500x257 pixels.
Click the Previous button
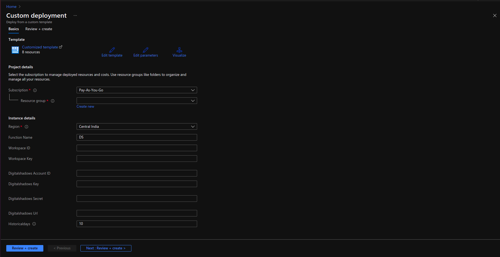(62, 248)
